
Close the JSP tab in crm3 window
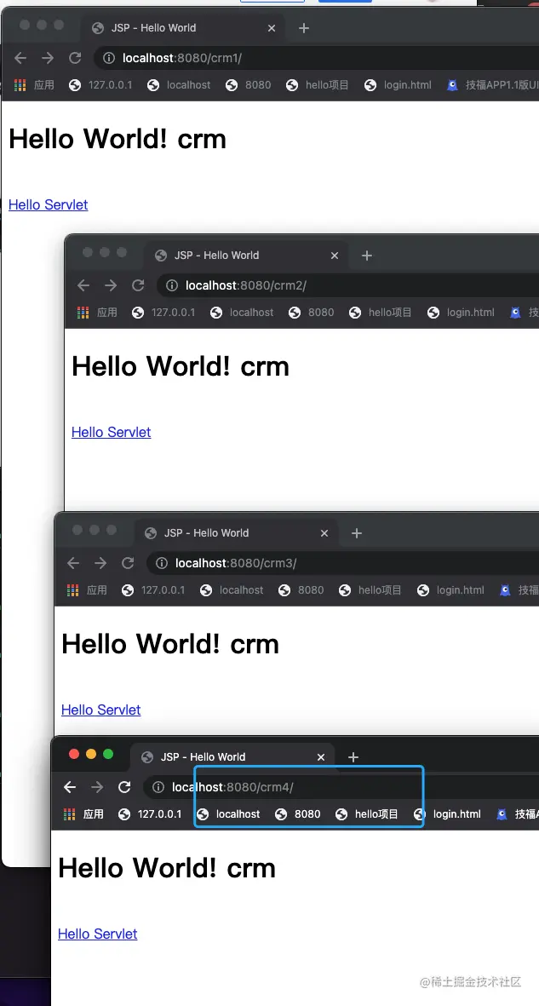[x=324, y=533]
